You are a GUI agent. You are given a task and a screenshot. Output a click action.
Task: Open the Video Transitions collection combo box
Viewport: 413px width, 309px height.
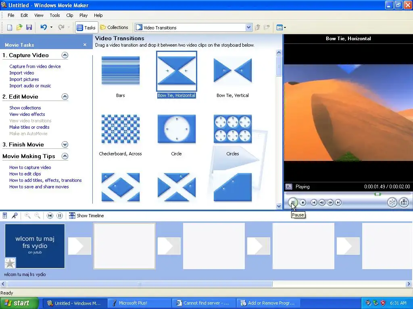click(x=193, y=28)
